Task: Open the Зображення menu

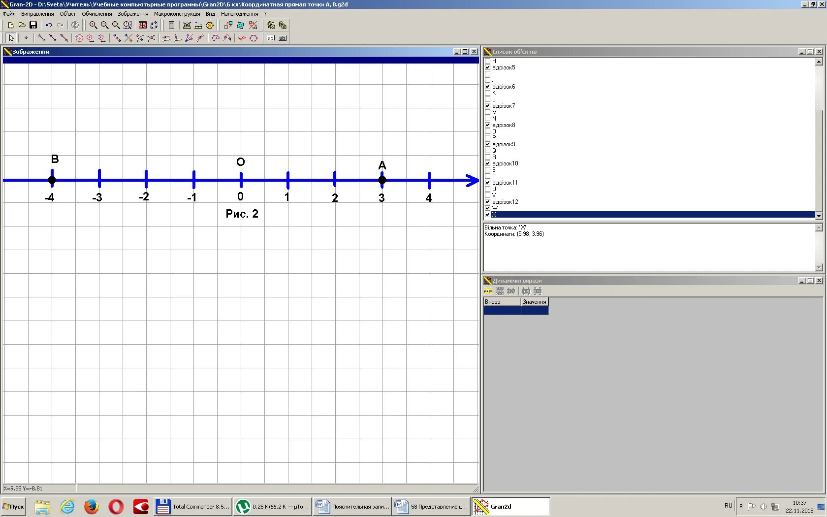Action: click(133, 14)
